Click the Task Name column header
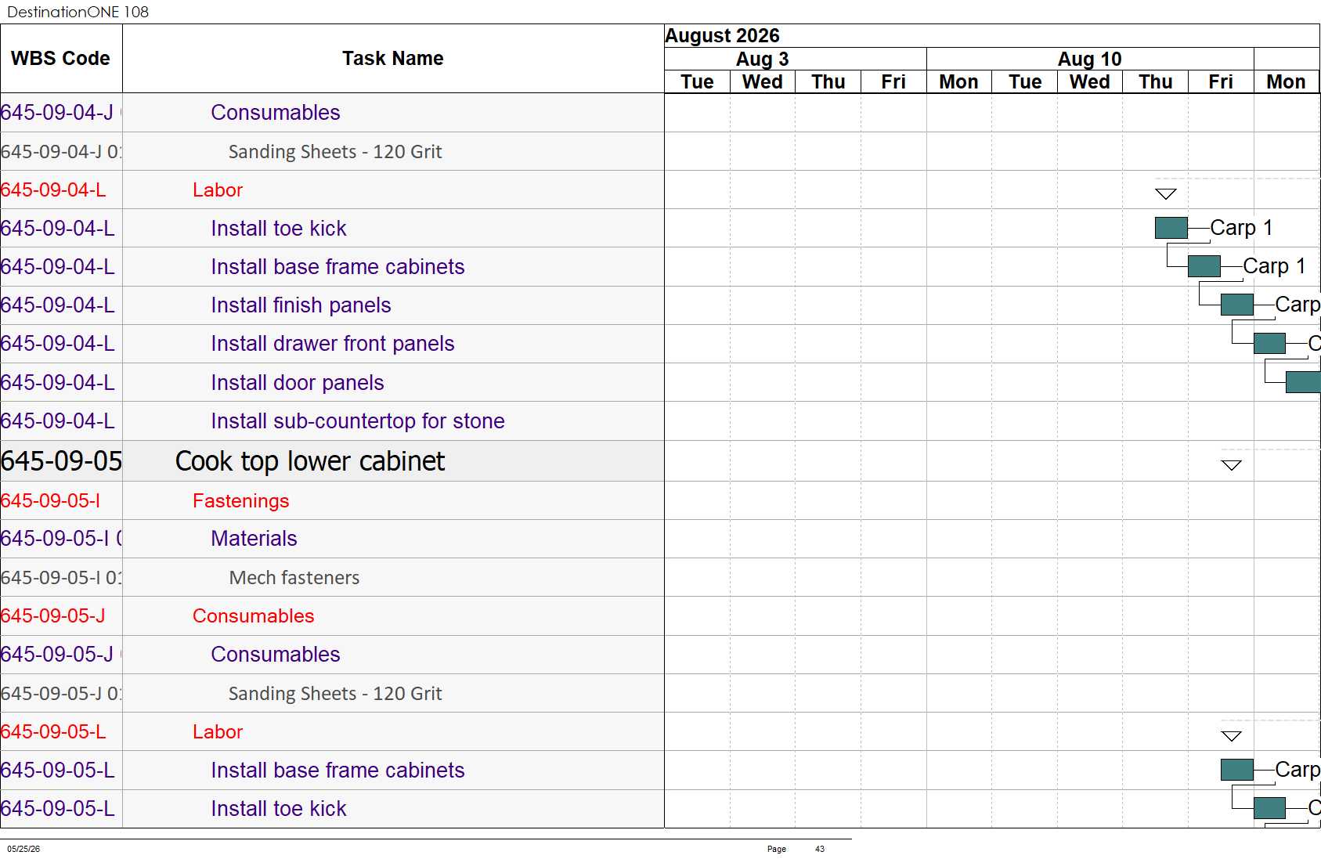The height and width of the screenshot is (859, 1321). pyautogui.click(x=393, y=59)
